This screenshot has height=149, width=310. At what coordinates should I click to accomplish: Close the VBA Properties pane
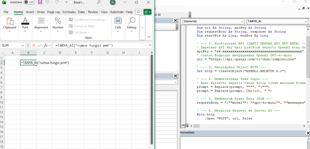[175, 76]
